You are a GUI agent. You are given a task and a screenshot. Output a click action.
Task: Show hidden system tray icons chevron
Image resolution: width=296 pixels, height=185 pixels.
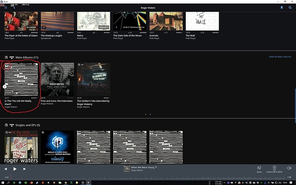click(224, 183)
